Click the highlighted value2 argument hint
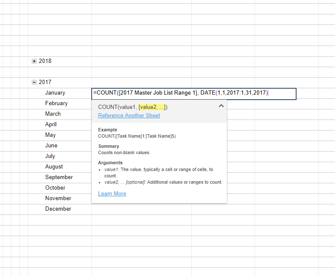 click(152, 107)
